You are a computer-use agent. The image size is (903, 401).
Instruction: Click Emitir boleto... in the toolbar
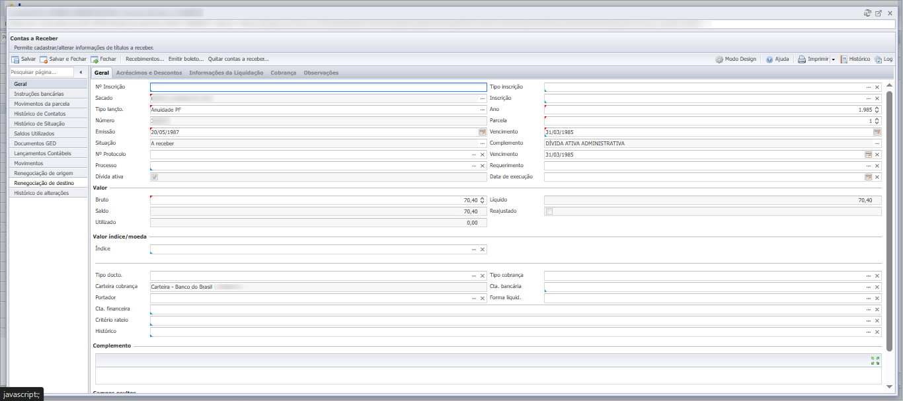(186, 59)
